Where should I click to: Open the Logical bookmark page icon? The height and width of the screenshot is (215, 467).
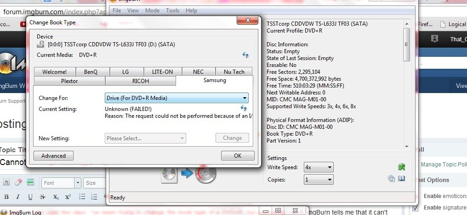click(443, 24)
